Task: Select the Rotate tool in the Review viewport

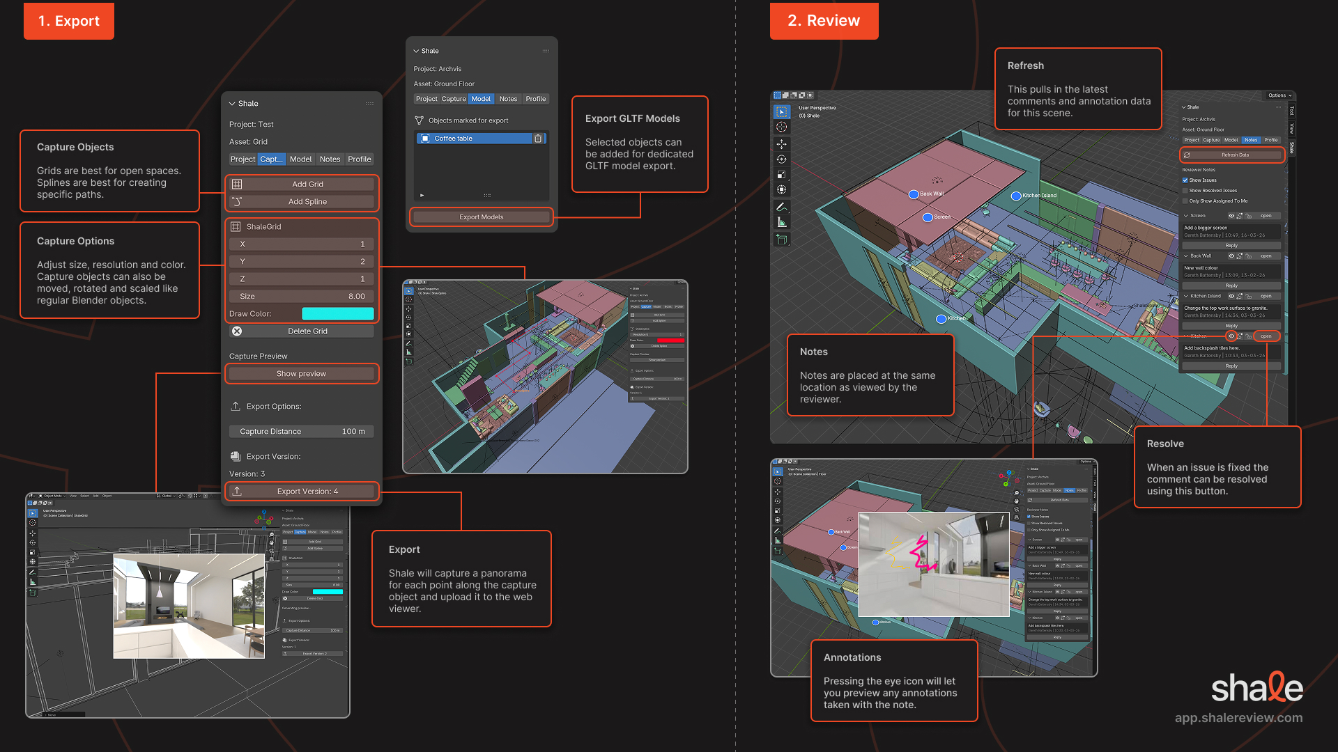Action: click(x=781, y=159)
